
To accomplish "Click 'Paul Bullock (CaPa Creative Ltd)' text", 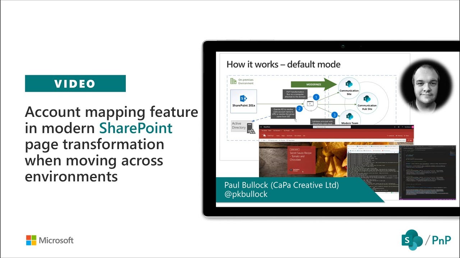I will (x=281, y=185).
